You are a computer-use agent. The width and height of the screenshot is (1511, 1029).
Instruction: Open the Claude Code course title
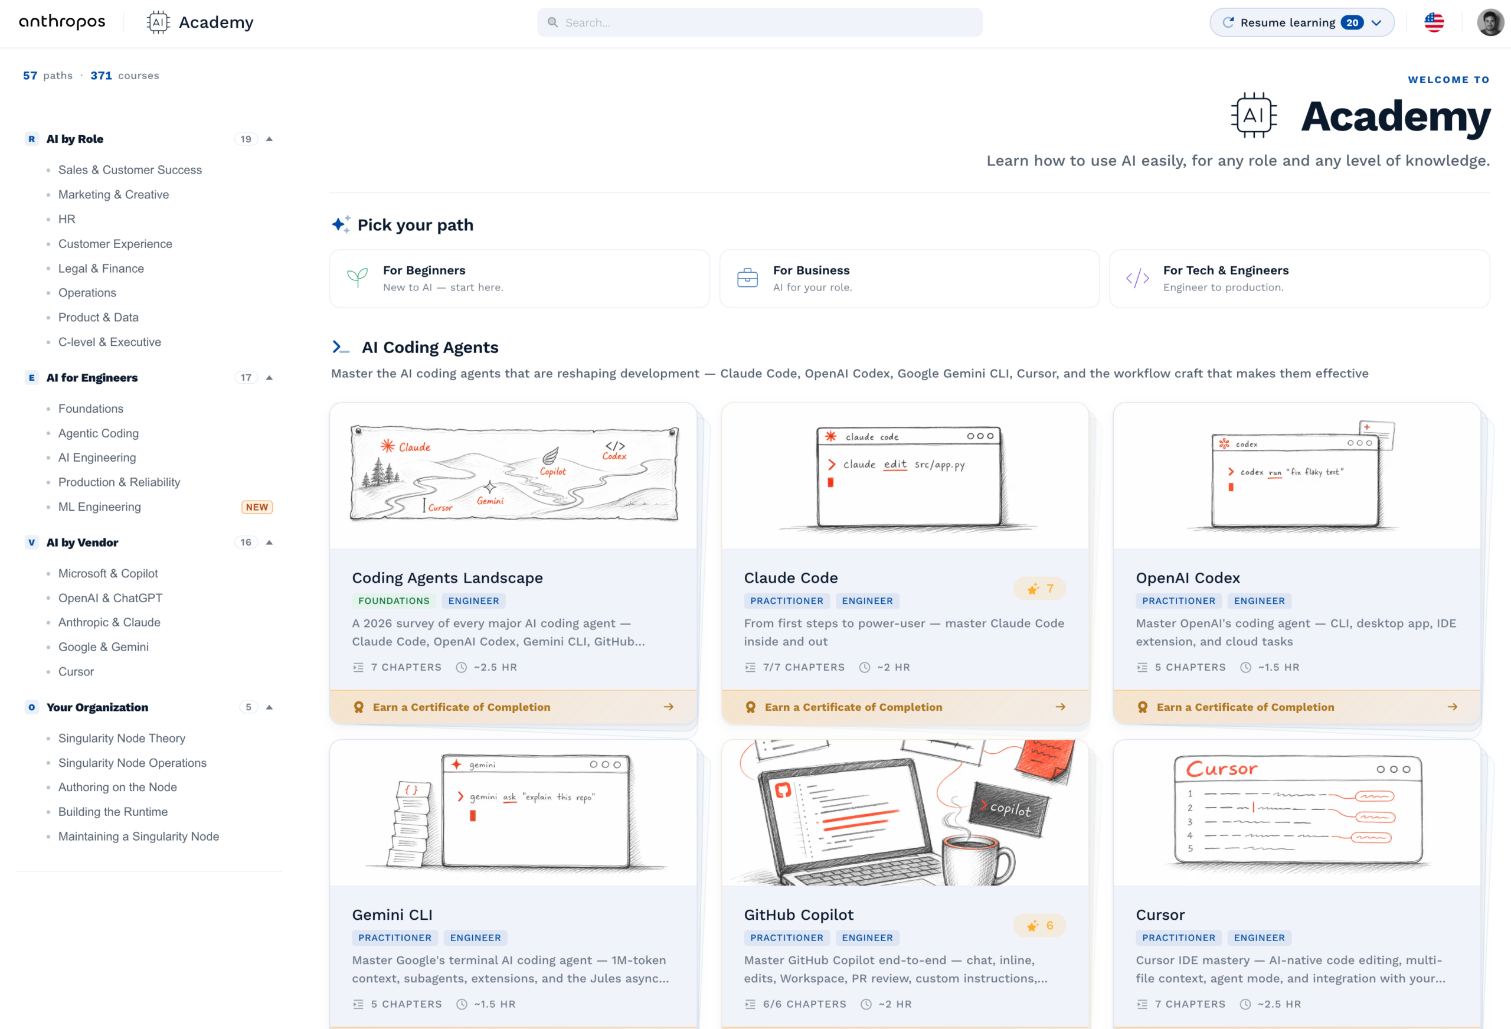(790, 578)
